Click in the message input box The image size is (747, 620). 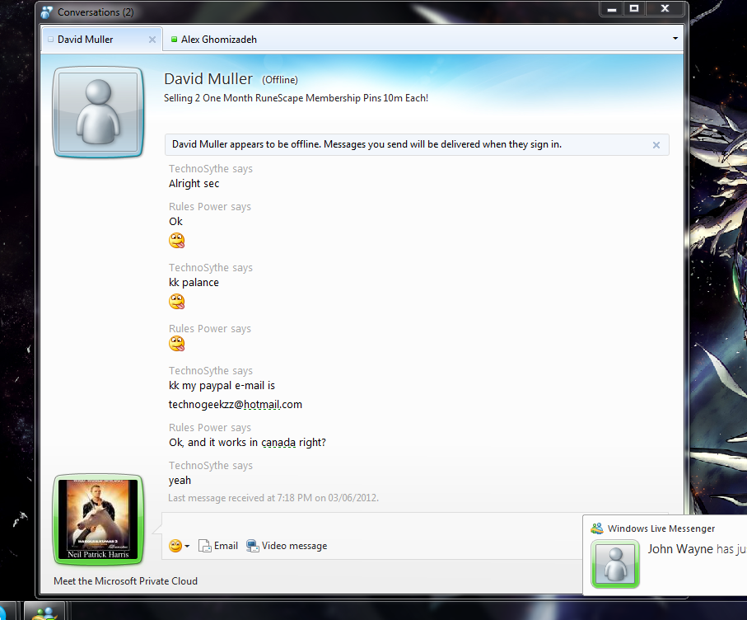point(371,524)
